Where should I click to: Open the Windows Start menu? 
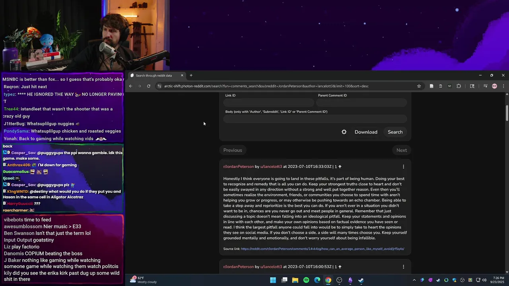click(x=273, y=280)
